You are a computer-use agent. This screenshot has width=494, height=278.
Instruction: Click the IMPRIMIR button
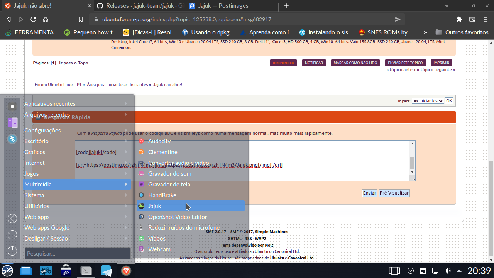(441, 63)
